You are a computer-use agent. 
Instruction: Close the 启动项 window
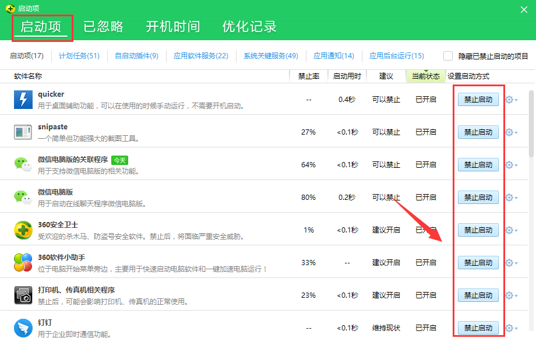(x=524, y=9)
